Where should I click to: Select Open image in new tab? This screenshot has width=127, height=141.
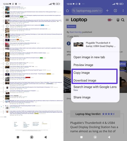(89, 57)
